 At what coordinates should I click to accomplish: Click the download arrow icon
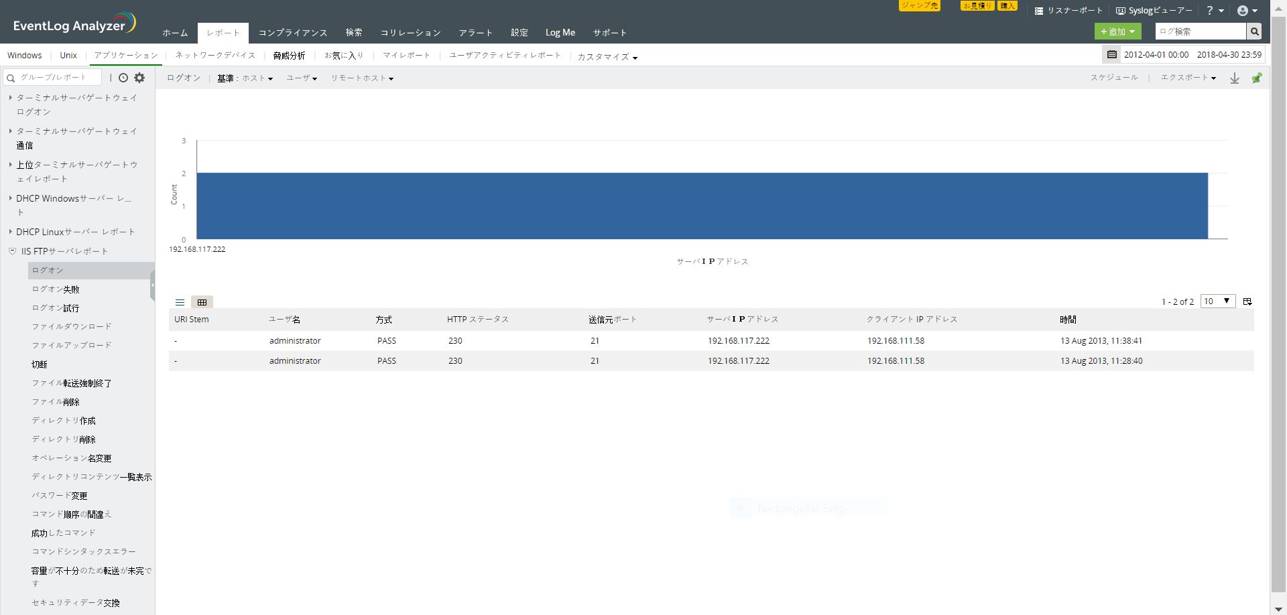[x=1234, y=78]
